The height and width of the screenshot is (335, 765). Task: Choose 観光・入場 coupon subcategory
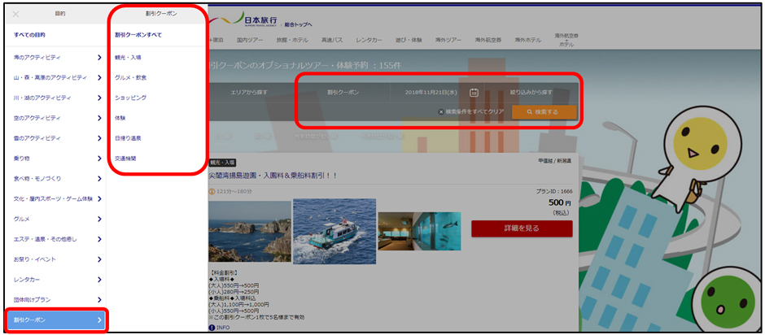pos(129,58)
